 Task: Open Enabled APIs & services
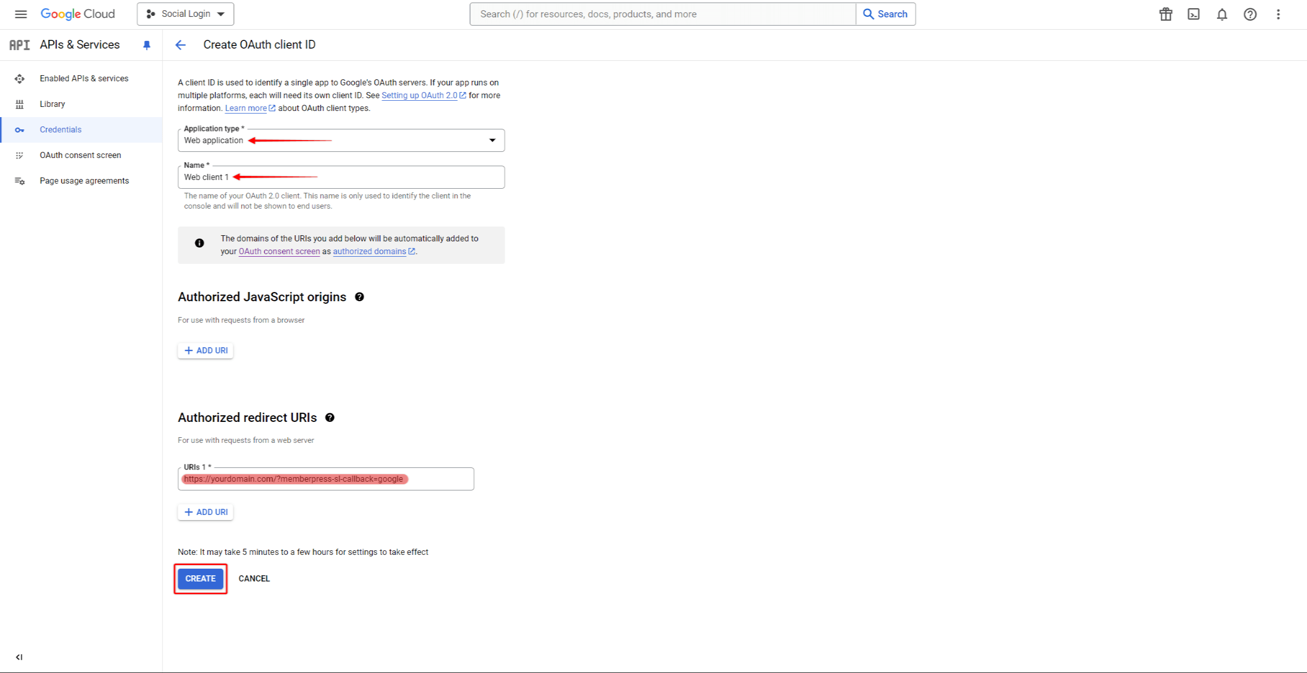click(x=82, y=78)
